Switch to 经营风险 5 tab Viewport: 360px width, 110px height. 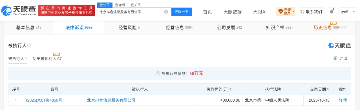coord(129,27)
